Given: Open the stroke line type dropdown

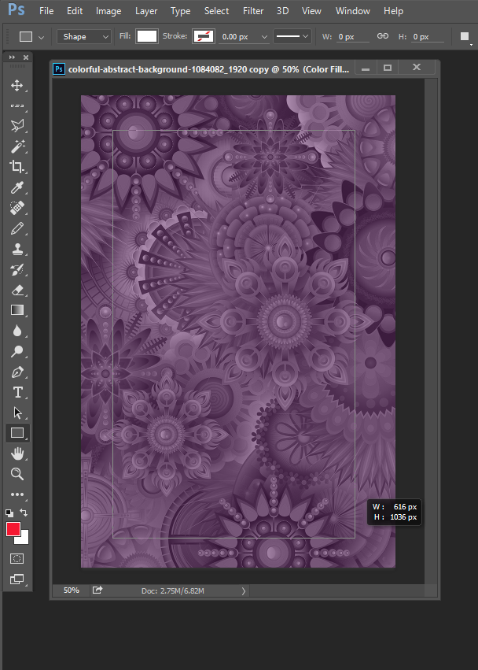Looking at the screenshot, I should (x=292, y=36).
